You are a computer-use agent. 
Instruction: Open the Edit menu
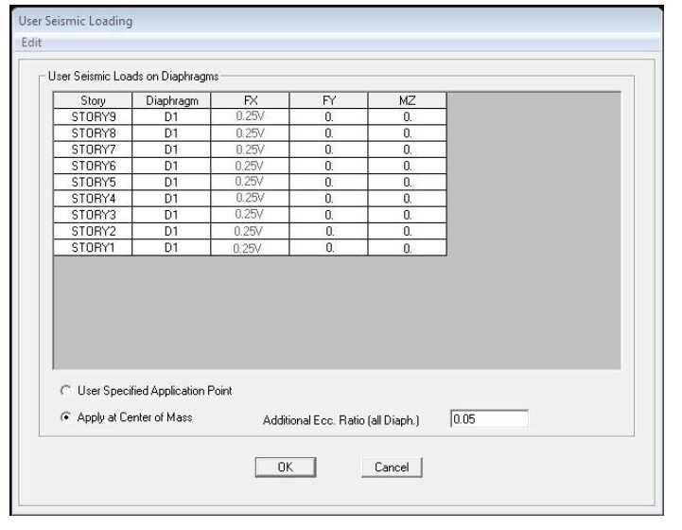[31, 43]
